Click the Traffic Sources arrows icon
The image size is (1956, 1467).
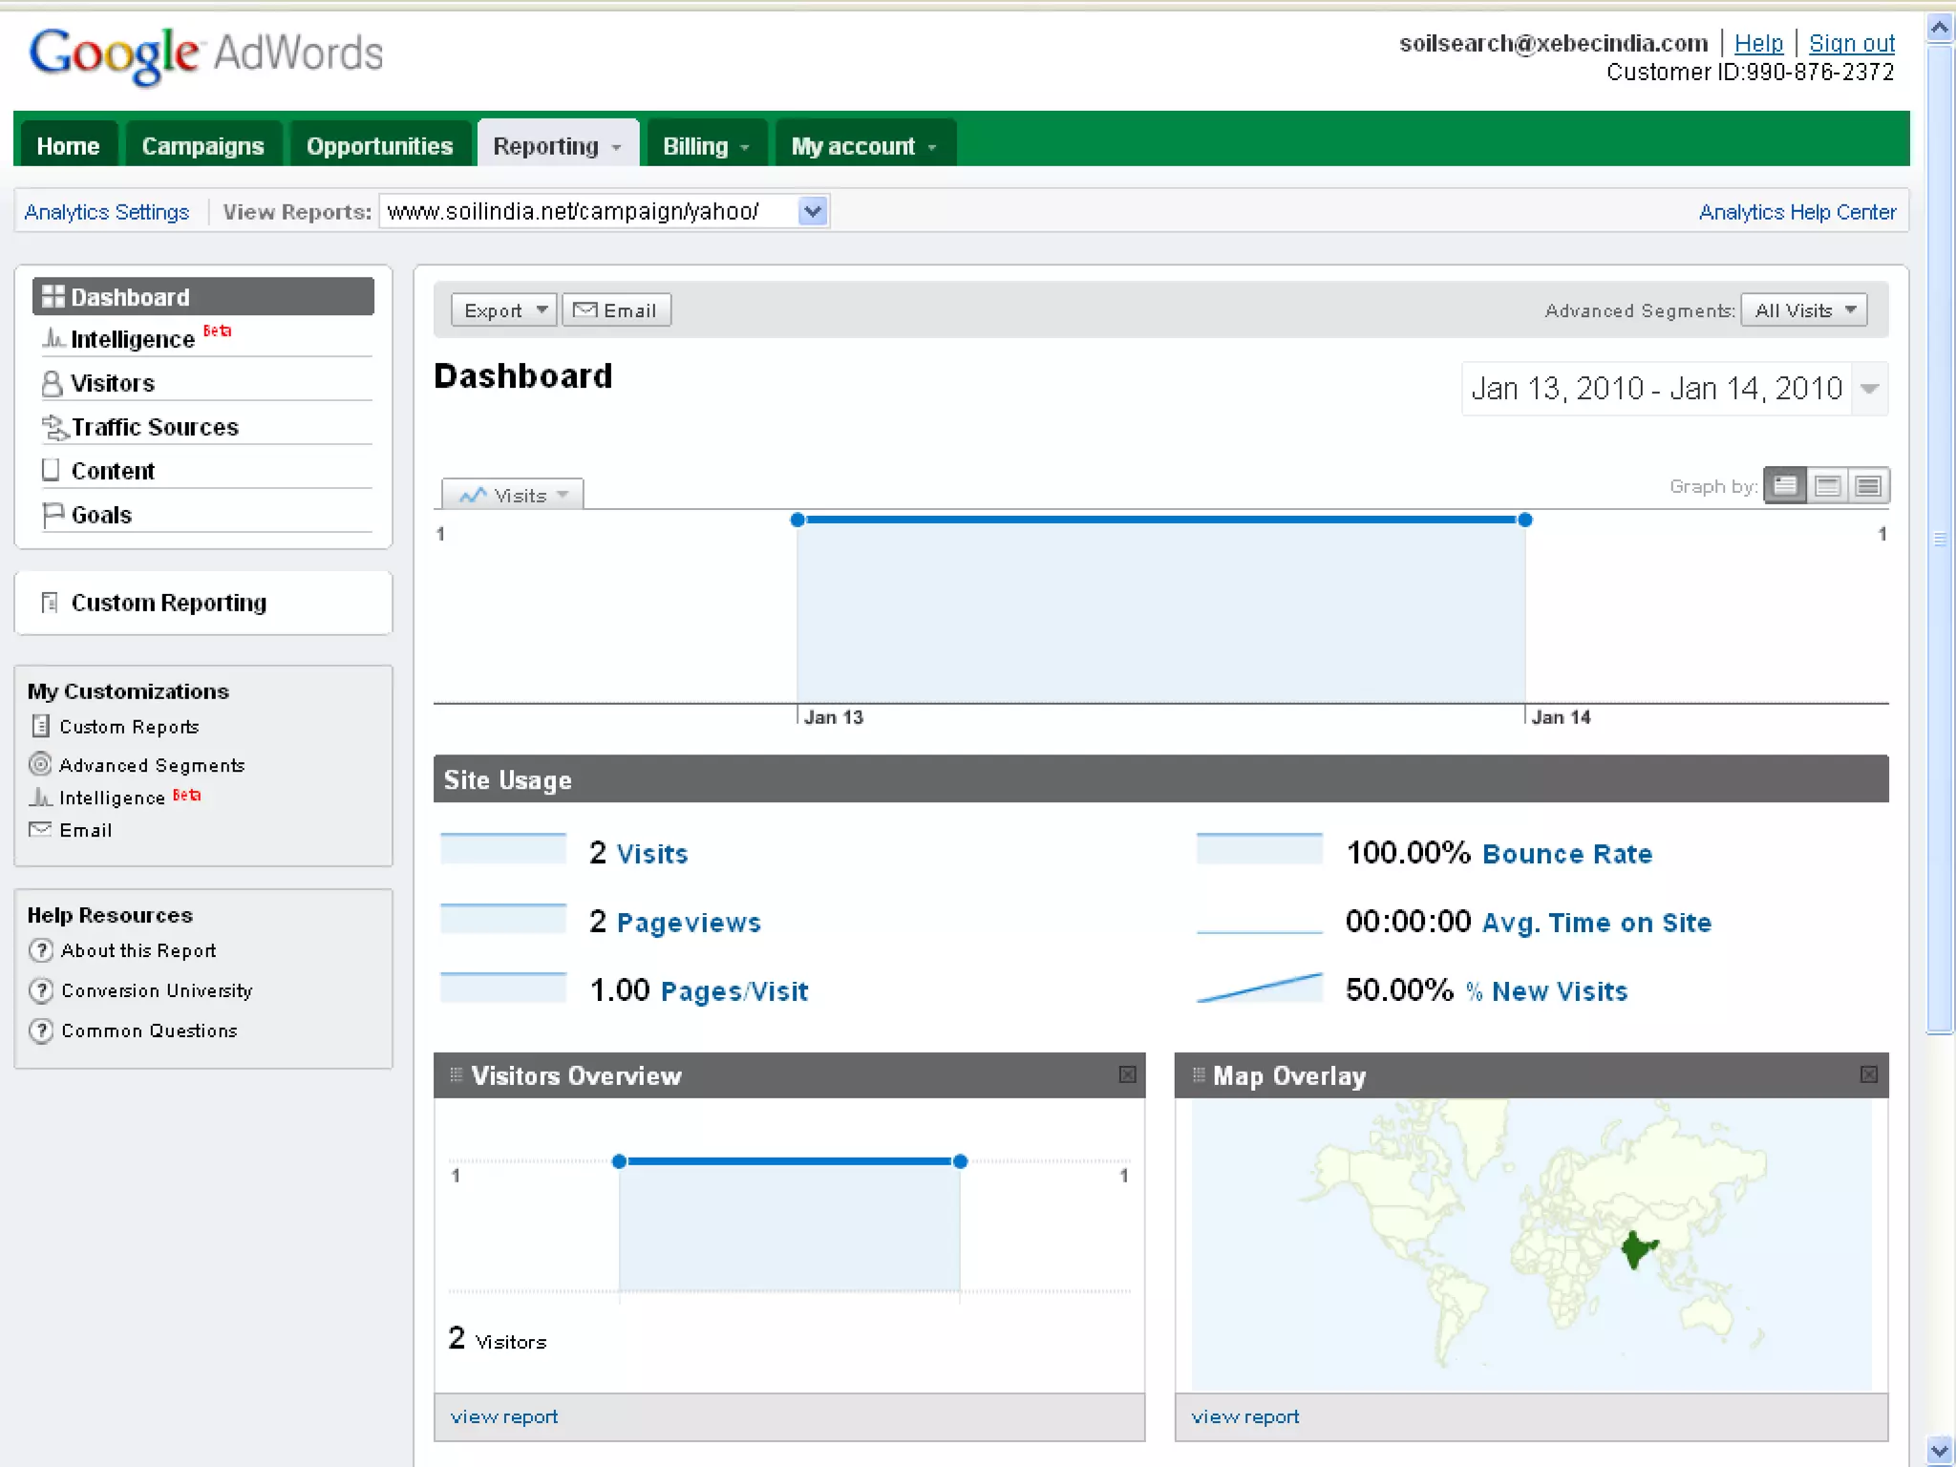tap(54, 427)
